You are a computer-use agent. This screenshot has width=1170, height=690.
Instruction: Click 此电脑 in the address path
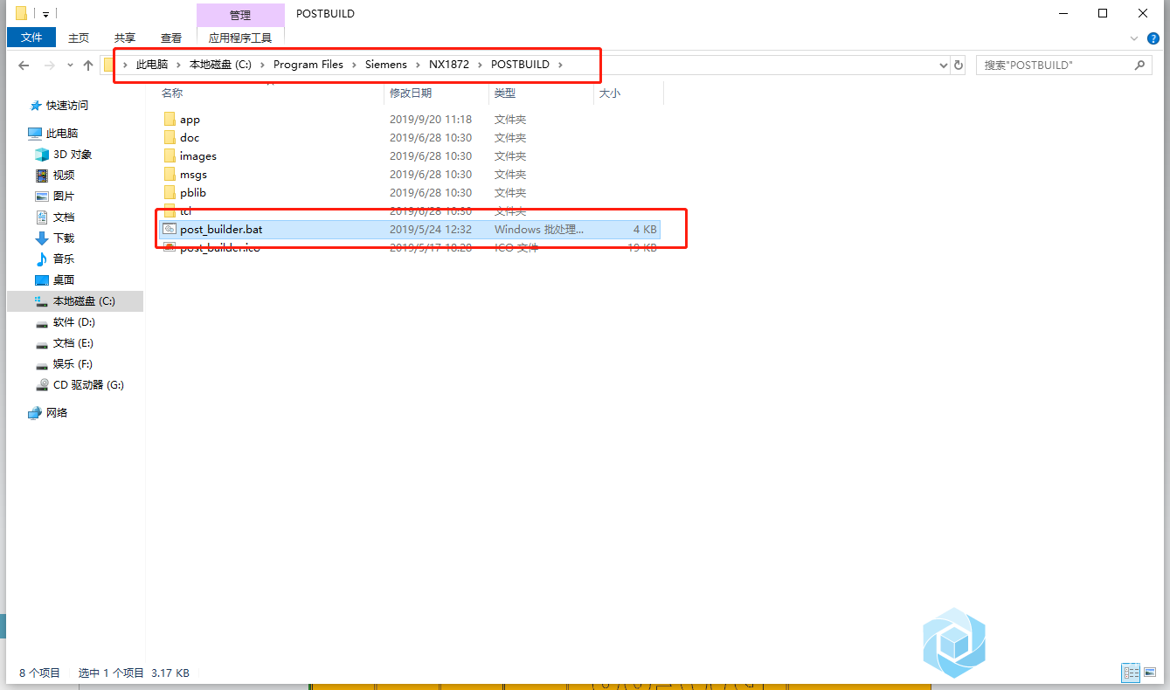point(152,65)
